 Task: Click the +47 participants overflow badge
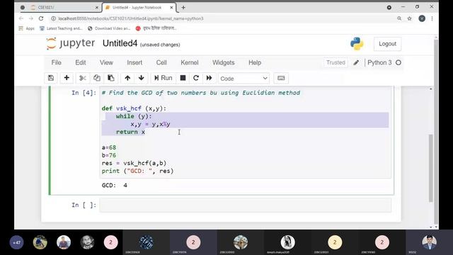17,242
